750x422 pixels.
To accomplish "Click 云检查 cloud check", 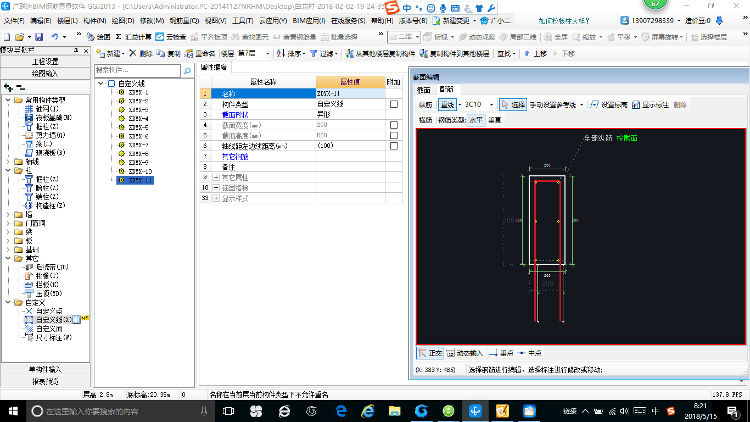I will click(x=171, y=37).
